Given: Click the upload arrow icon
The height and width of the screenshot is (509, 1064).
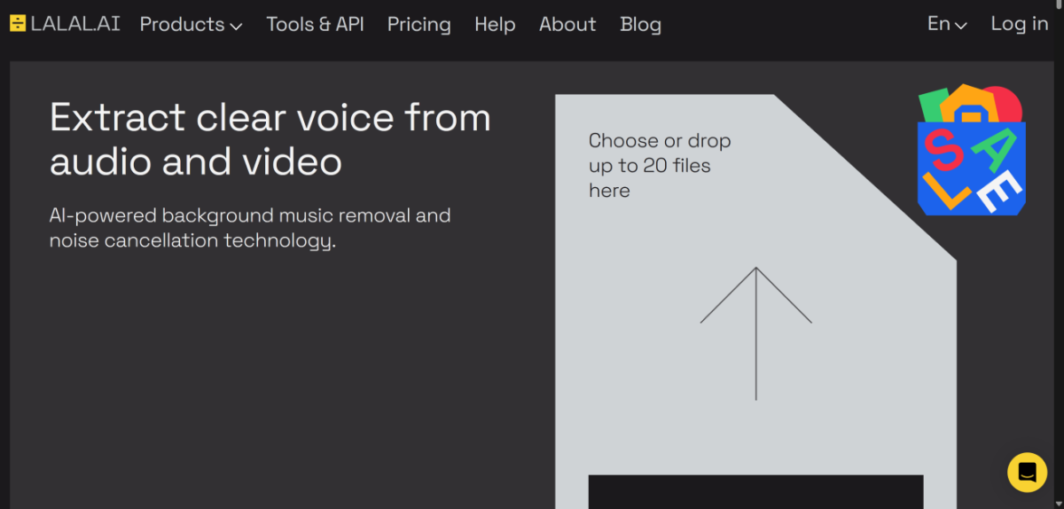Looking at the screenshot, I should (x=755, y=333).
